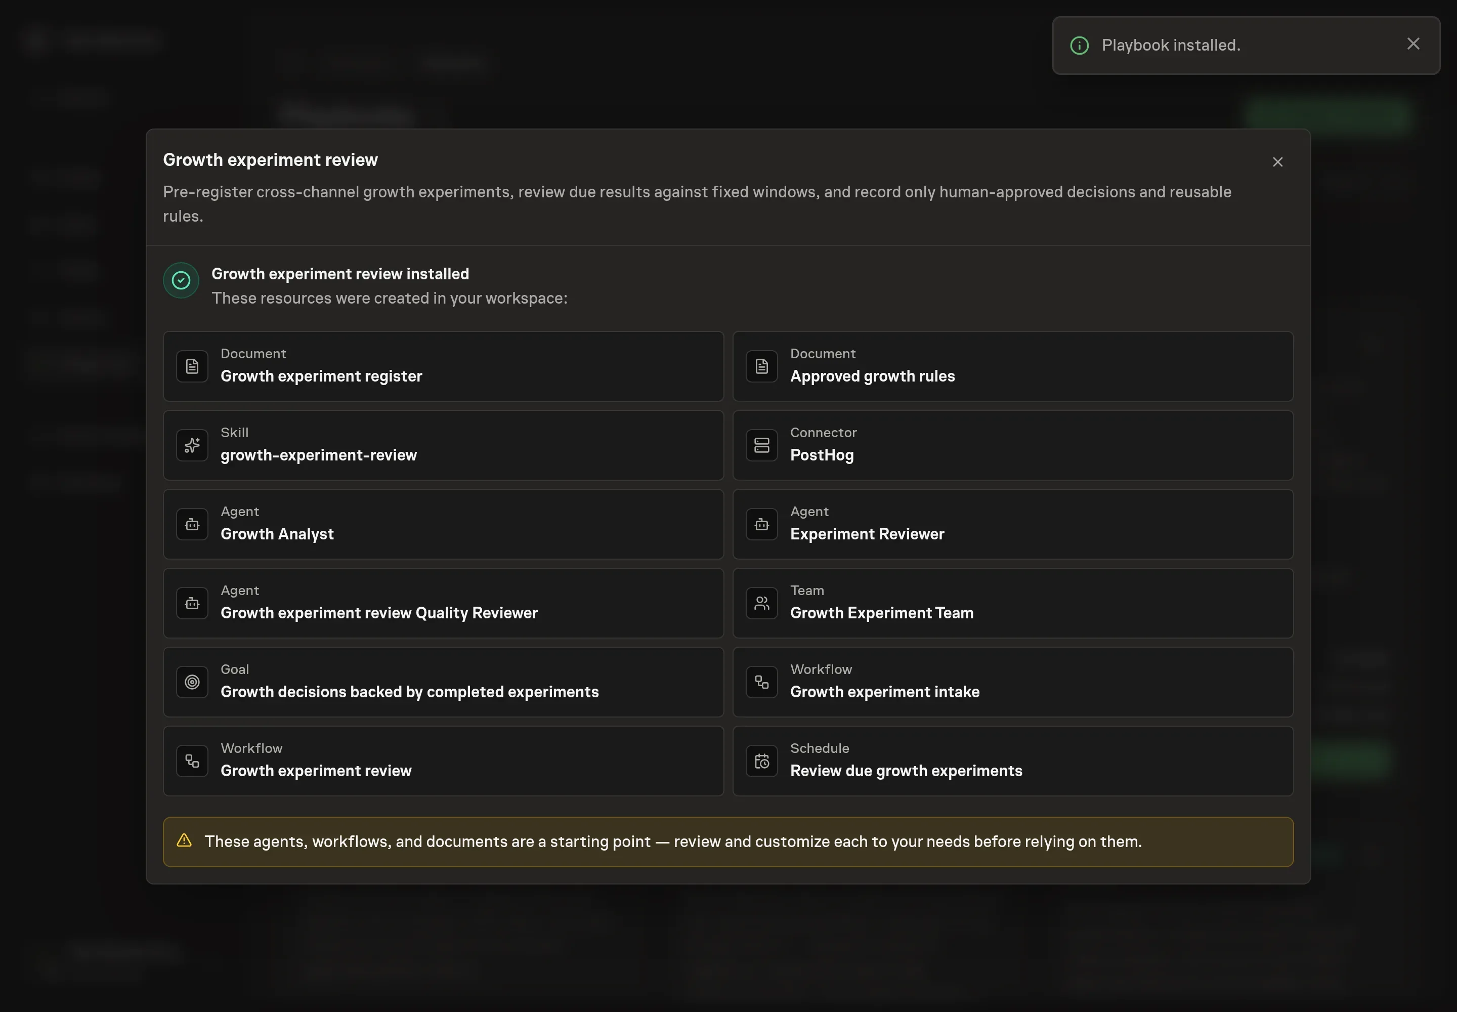The height and width of the screenshot is (1012, 1457).
Task: Click robot icon for Growth Analyst agent
Action: [192, 524]
